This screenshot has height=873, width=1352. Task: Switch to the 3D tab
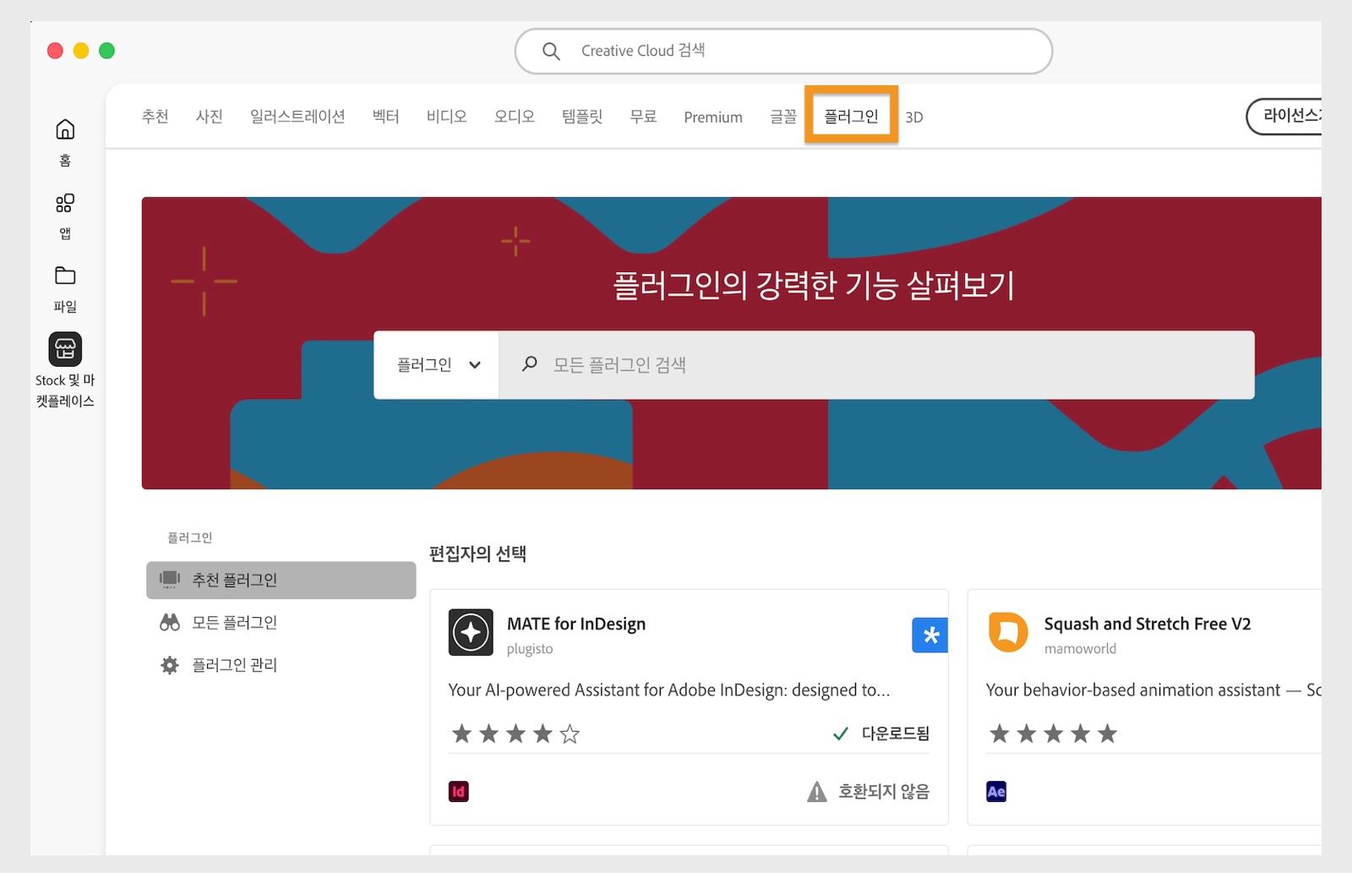[x=914, y=117]
